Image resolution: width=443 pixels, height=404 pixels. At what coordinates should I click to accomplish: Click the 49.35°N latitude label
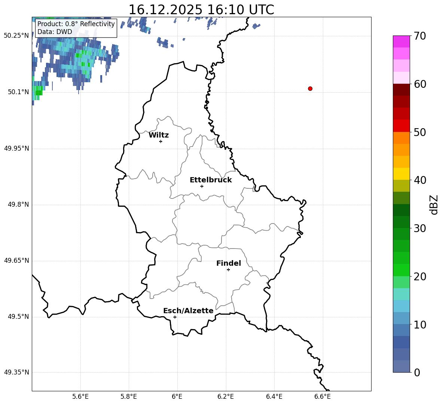coord(16,372)
